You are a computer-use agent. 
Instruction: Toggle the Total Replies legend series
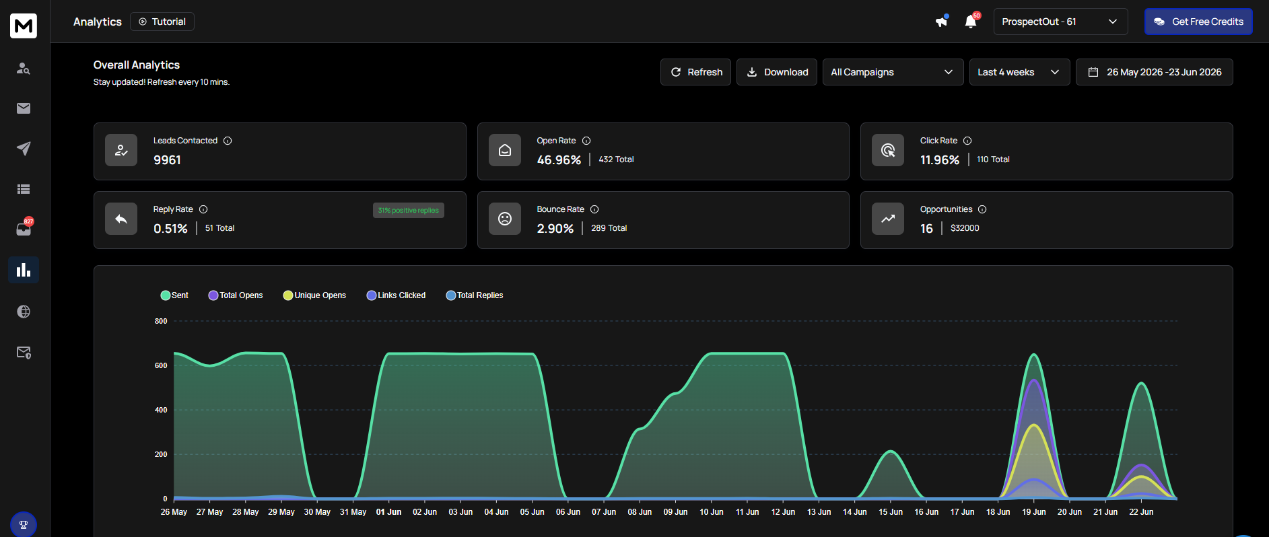475,295
